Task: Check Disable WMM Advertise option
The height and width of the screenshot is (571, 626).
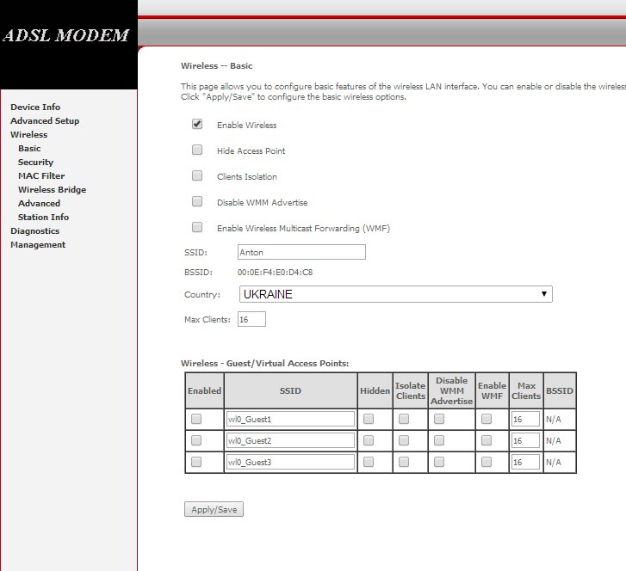Action: click(x=197, y=202)
